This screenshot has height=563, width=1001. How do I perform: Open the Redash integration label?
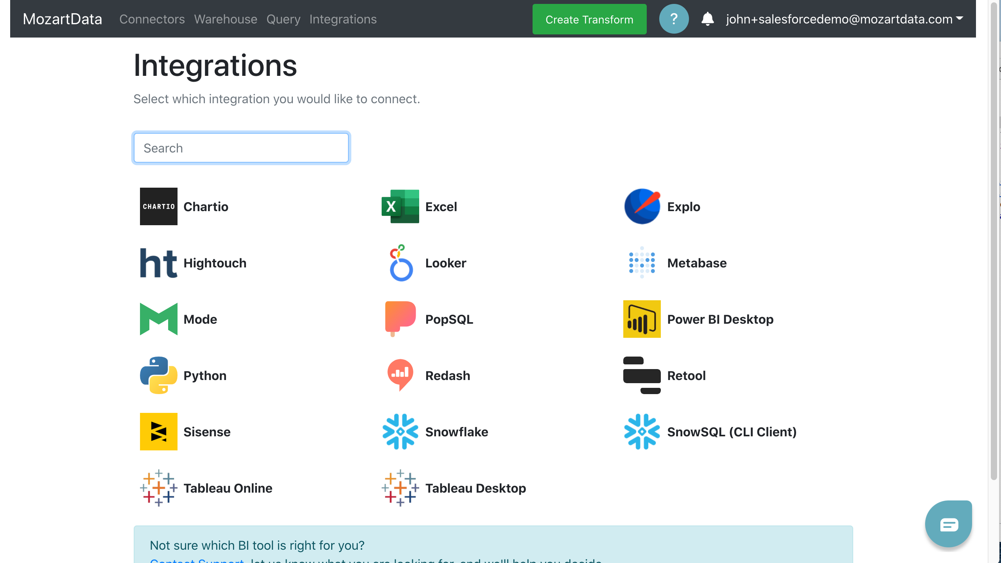coord(448,375)
